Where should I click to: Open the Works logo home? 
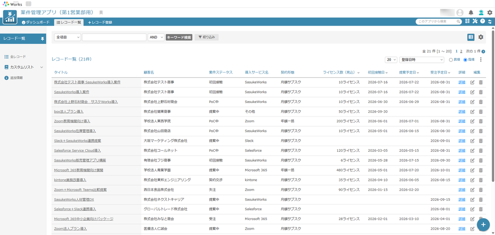[12, 4]
